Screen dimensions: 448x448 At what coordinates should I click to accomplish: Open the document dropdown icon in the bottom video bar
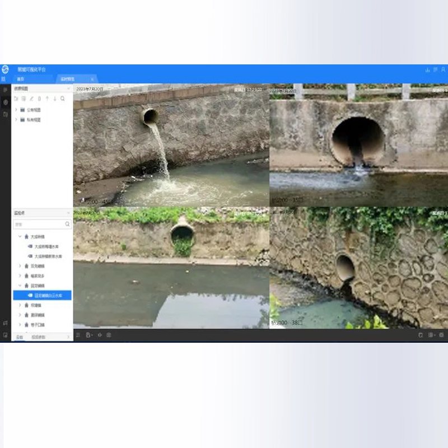pos(89,335)
